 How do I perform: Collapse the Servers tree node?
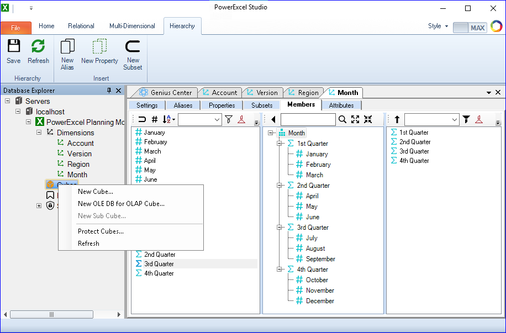pos(7,101)
